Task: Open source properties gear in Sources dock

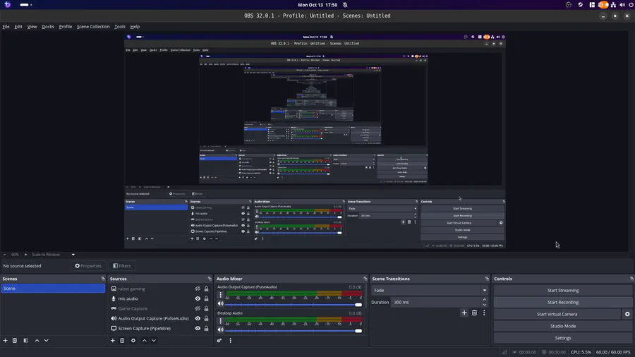Action: coord(133,340)
